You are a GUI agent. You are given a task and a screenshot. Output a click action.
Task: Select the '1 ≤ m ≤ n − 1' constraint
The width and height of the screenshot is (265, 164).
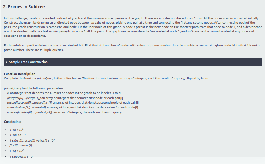pos(17,135)
